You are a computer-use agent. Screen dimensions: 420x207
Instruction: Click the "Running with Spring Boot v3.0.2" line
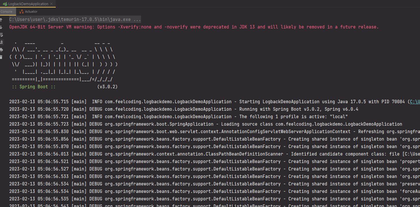[x=184, y=109]
